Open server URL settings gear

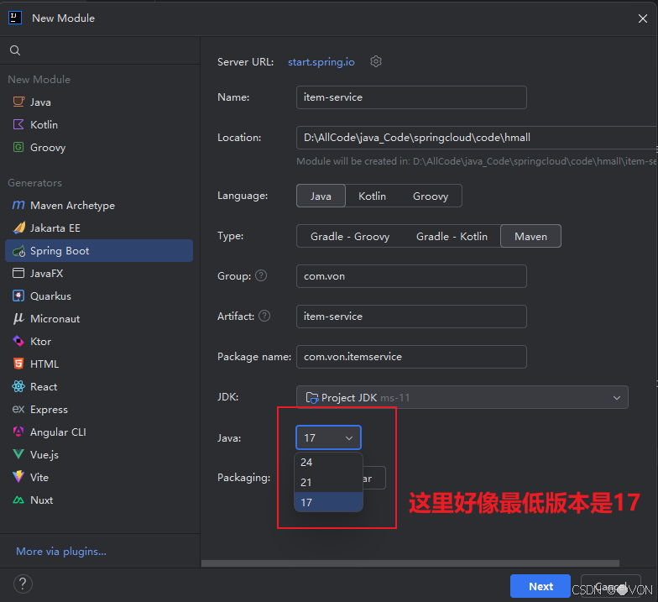pyautogui.click(x=376, y=62)
